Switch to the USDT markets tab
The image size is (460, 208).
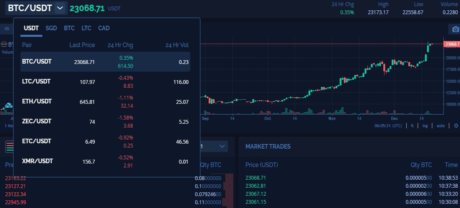31,28
